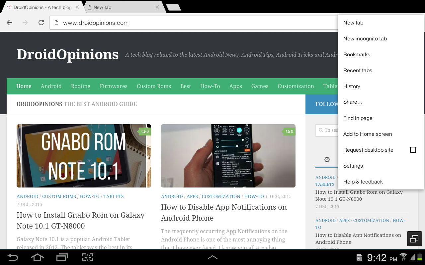Open the Rooting nav item
The width and height of the screenshot is (425, 265).
[x=81, y=86]
